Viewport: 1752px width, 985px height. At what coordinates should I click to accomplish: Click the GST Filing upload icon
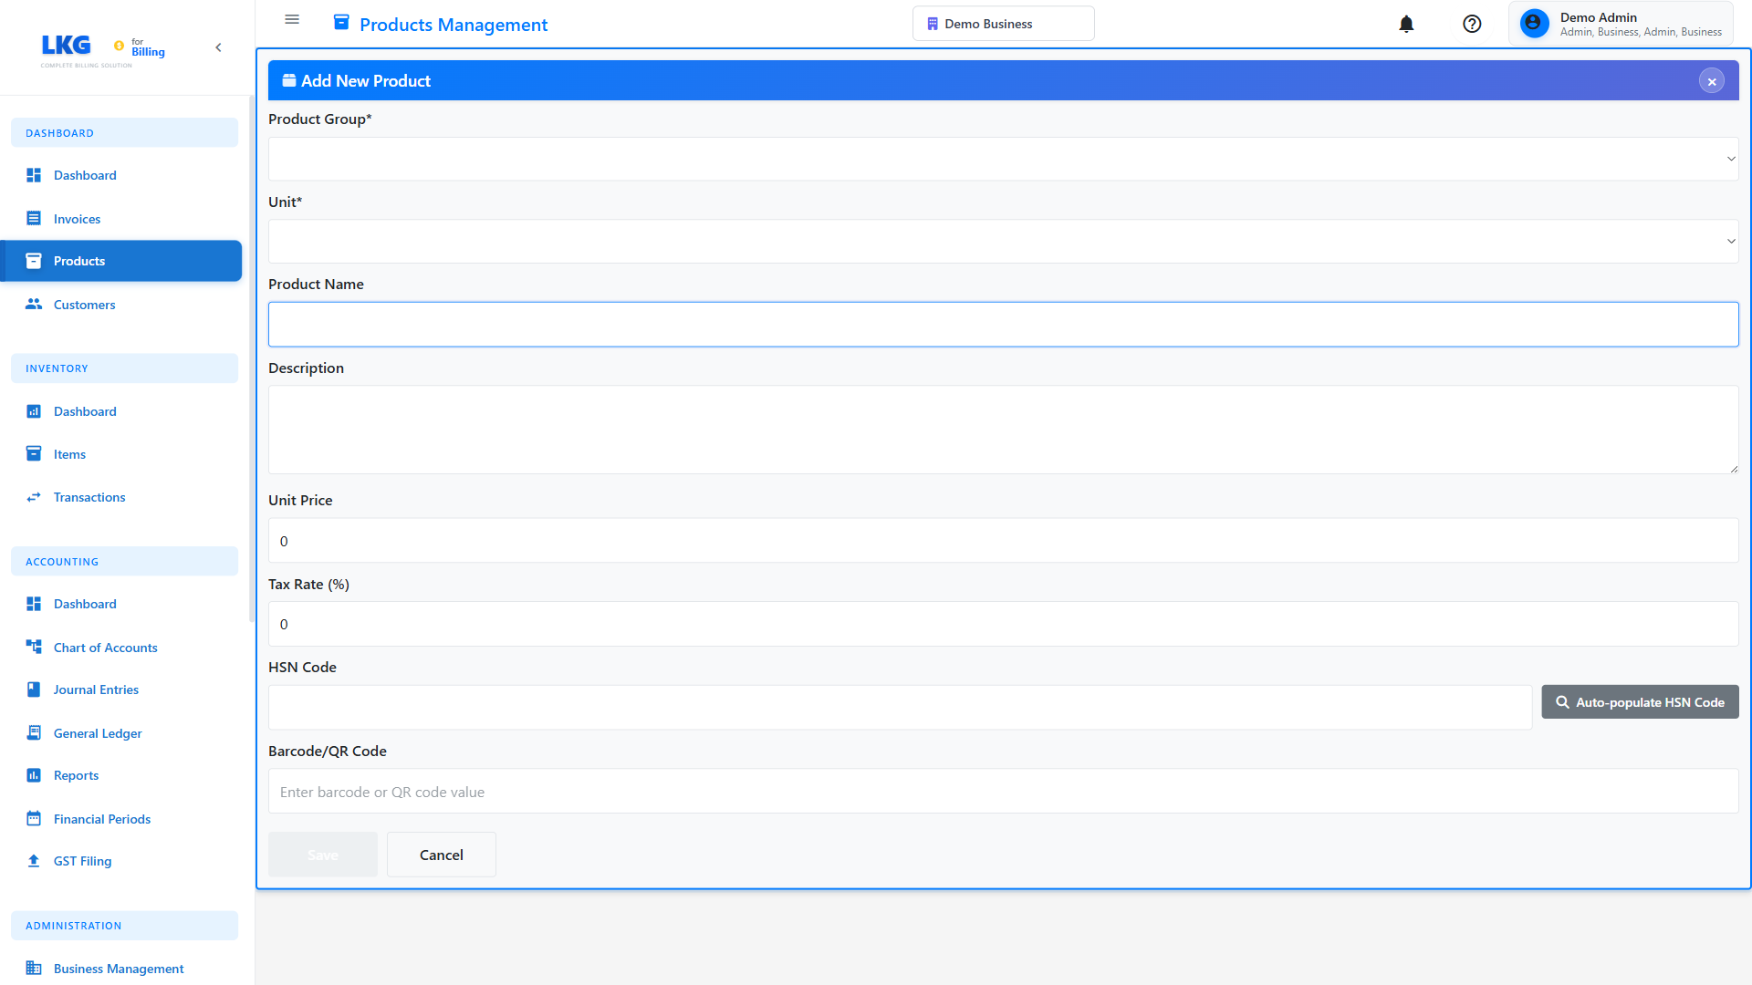(34, 860)
